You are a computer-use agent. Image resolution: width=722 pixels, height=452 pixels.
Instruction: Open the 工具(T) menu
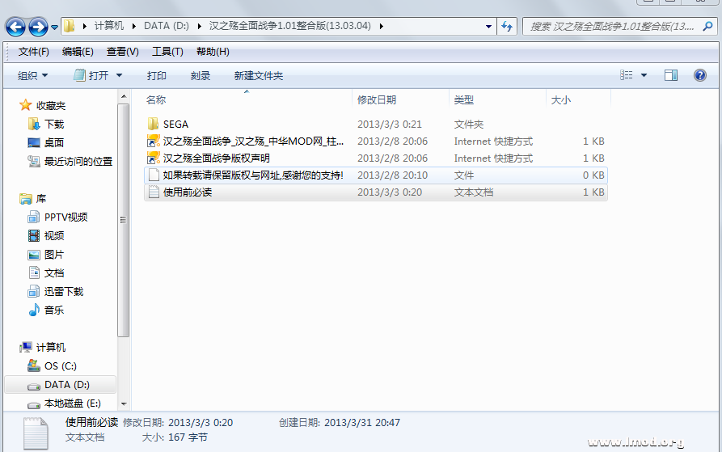click(167, 52)
